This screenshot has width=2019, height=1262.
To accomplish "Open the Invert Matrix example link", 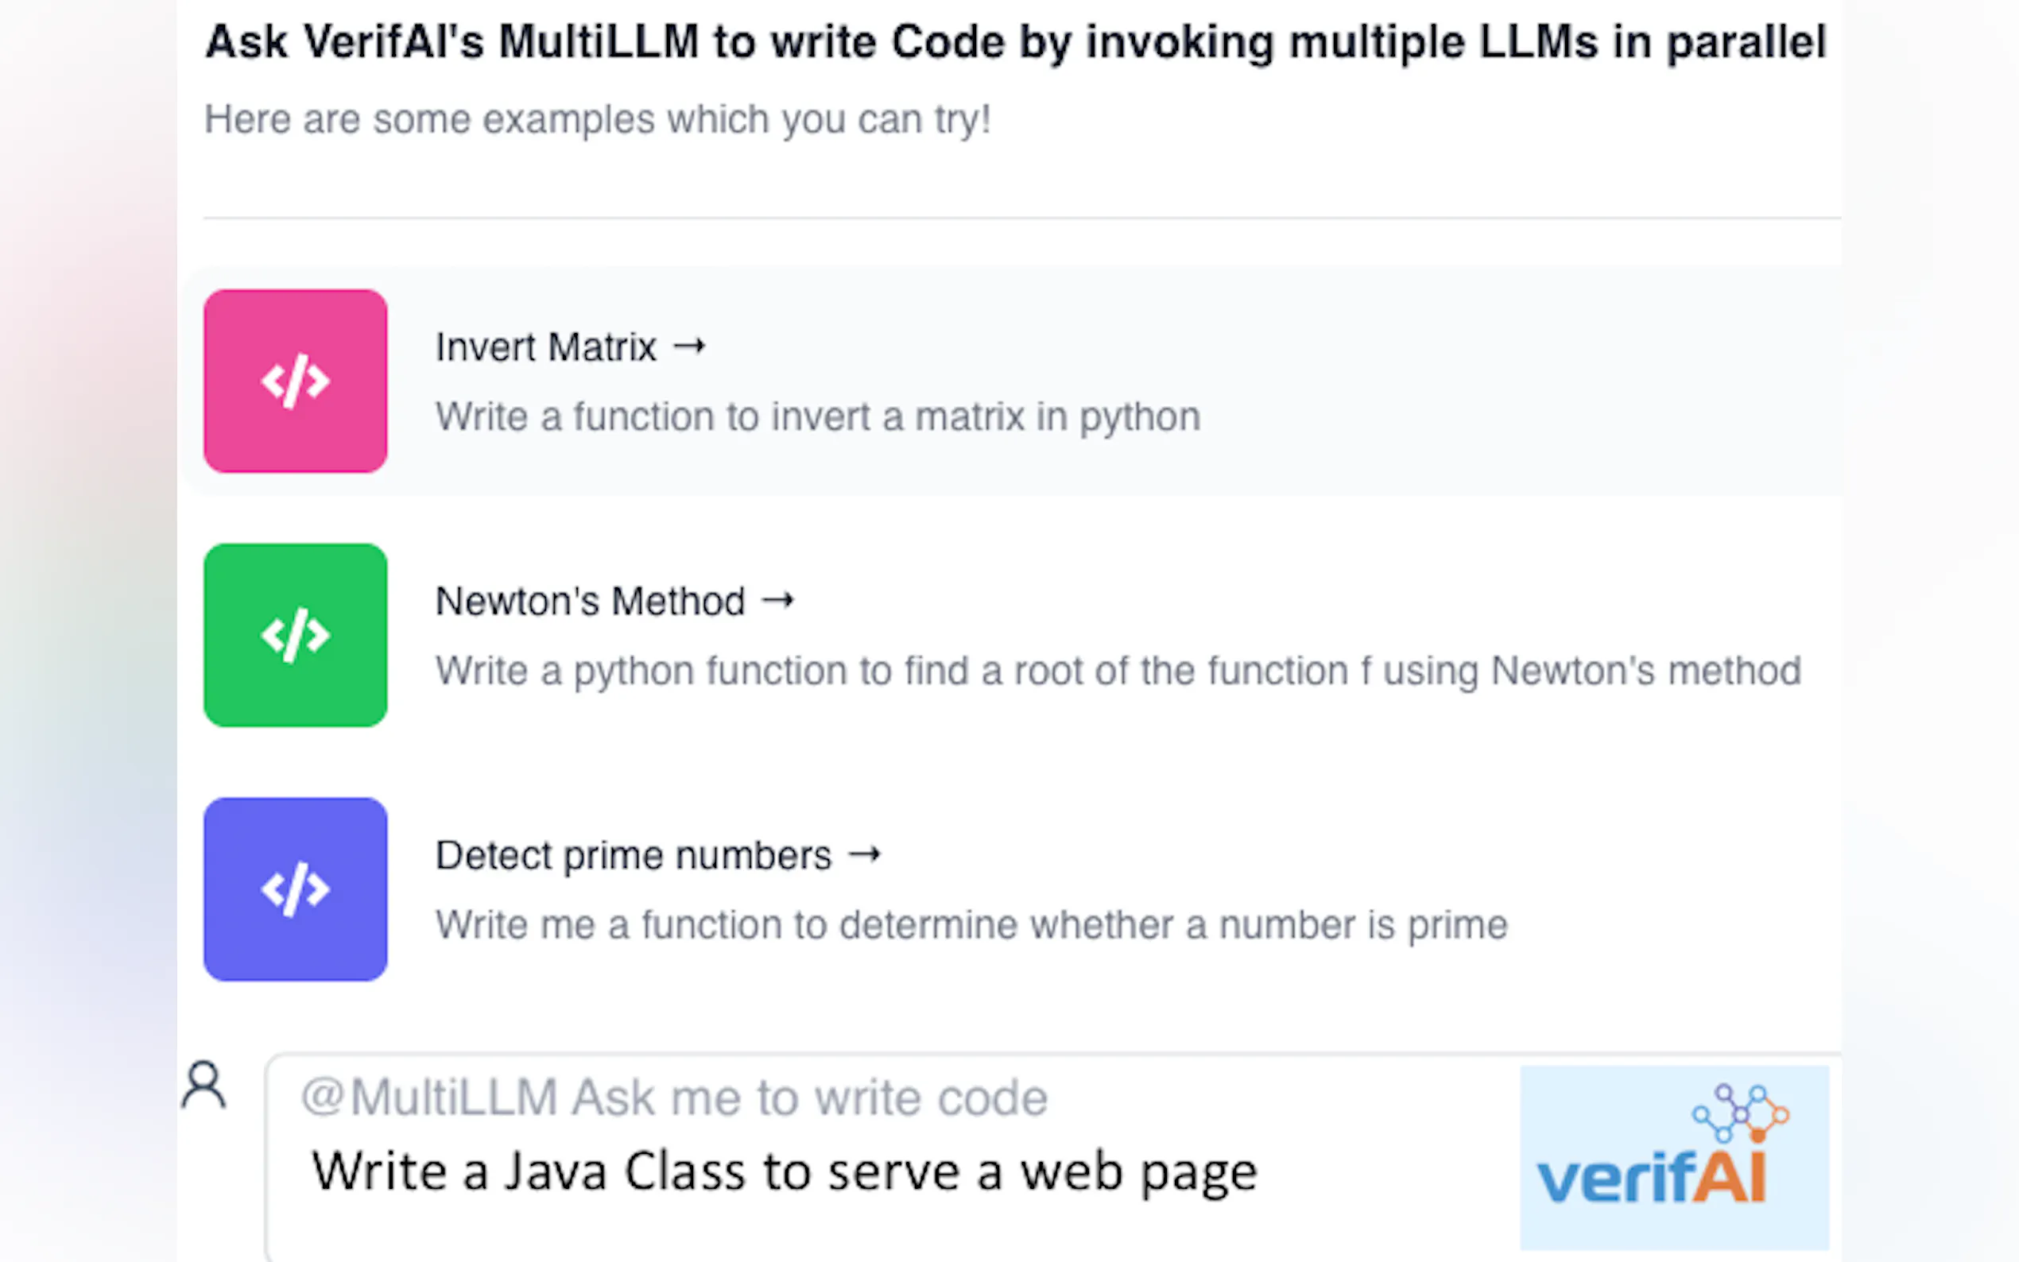I will click(x=546, y=347).
